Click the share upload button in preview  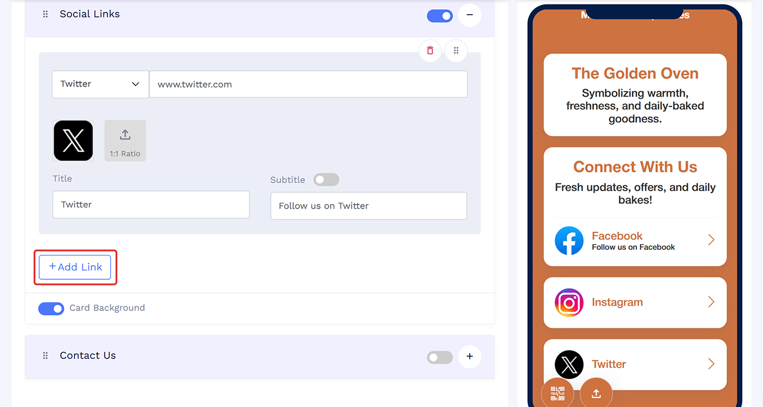pyautogui.click(x=596, y=393)
